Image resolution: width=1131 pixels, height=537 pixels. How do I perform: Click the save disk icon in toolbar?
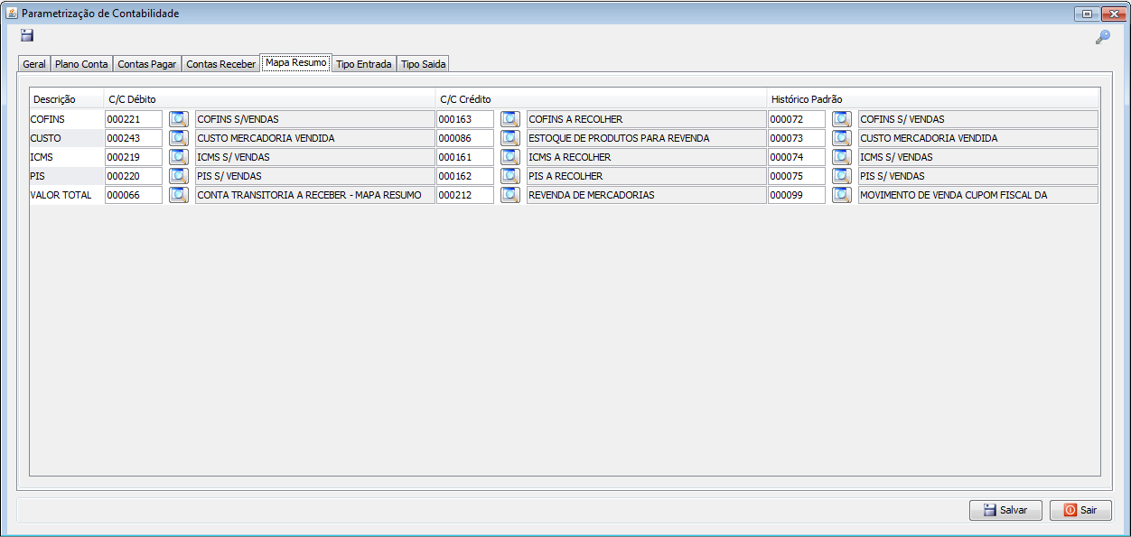pos(27,35)
